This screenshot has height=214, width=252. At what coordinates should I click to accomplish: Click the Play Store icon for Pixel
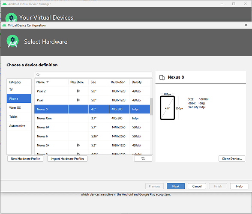click(78, 100)
